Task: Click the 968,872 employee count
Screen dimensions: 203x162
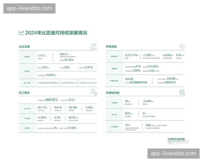Action: tap(51, 100)
